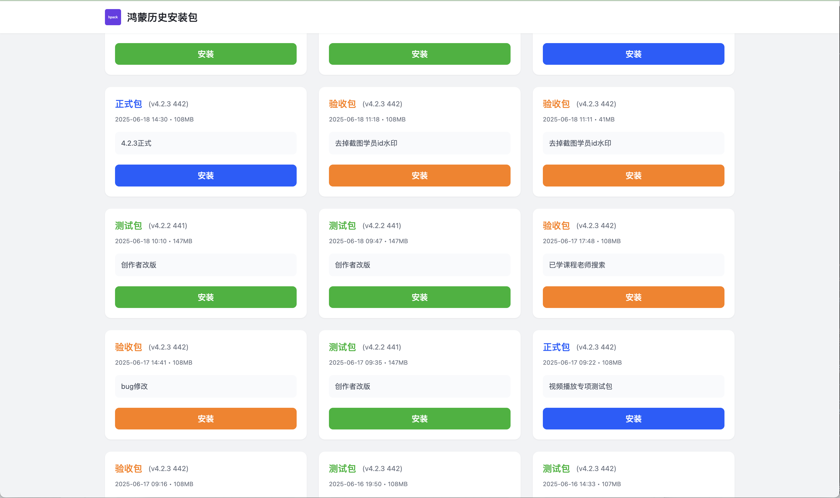Click the 鸿蒙历史安装包 page title
Screen dimensions: 840x498
(162, 17)
